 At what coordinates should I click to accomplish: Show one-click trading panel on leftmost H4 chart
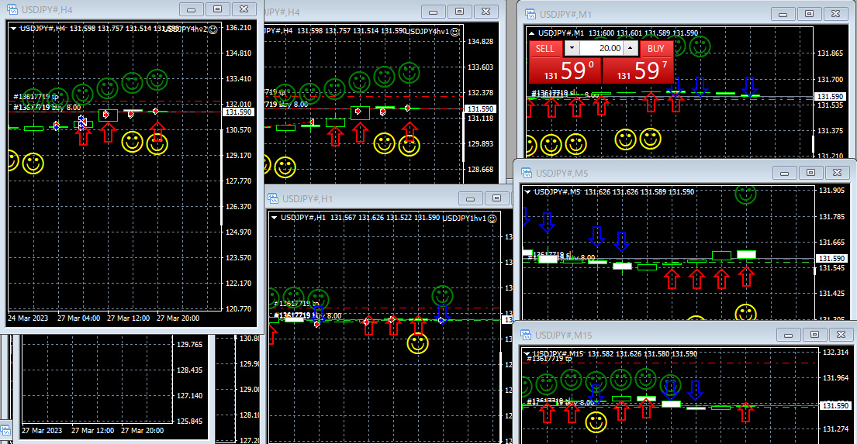pos(14,29)
